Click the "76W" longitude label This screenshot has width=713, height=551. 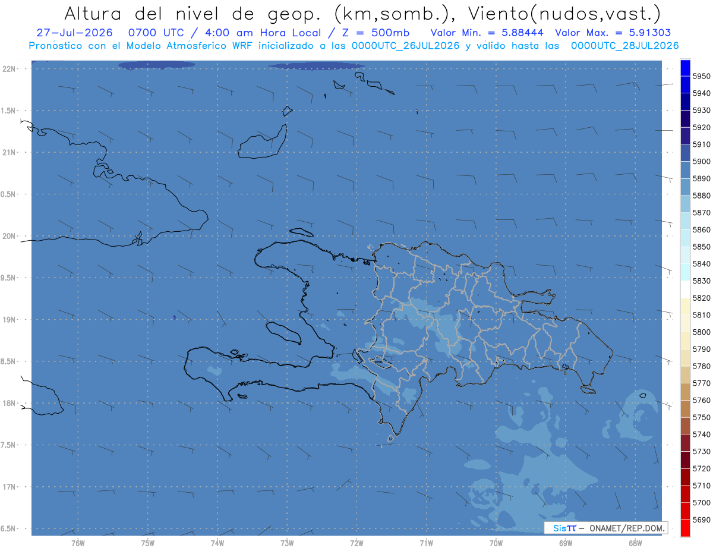point(78,543)
